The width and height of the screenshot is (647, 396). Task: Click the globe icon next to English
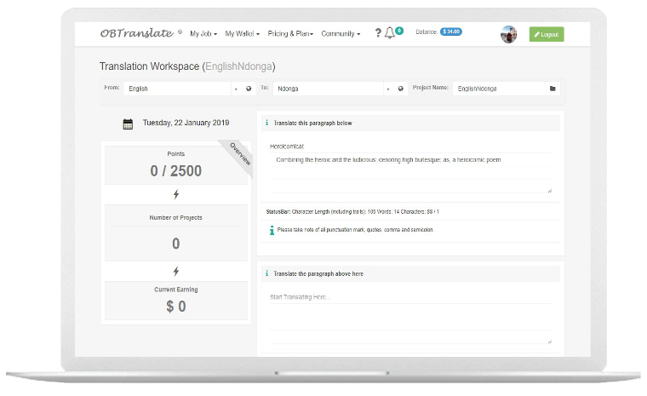click(x=249, y=89)
